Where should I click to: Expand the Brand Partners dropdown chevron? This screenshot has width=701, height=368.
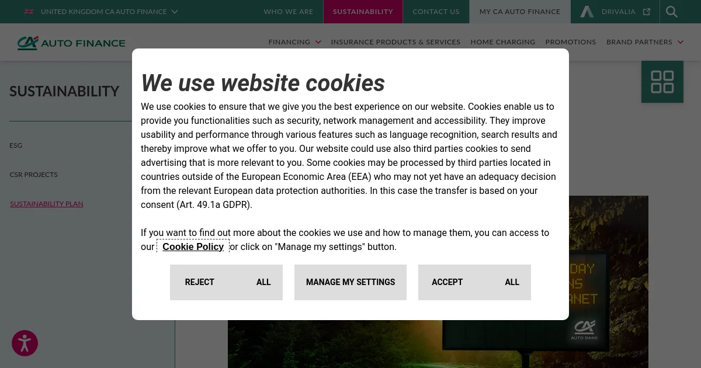(680, 42)
